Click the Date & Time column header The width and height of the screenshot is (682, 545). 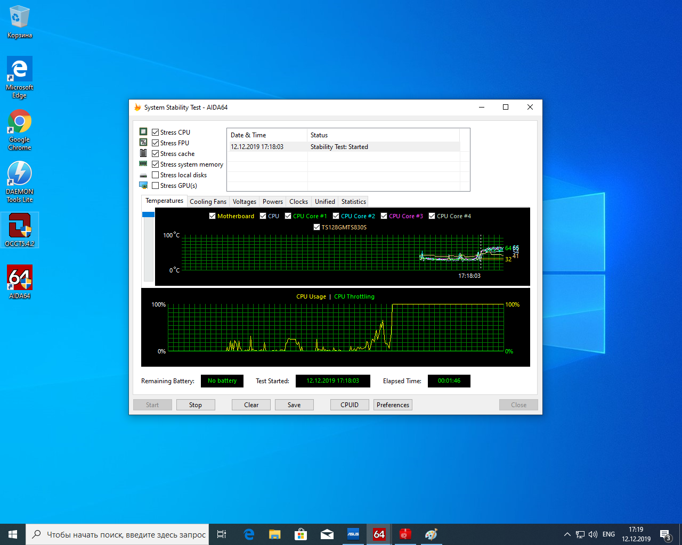[267, 135]
